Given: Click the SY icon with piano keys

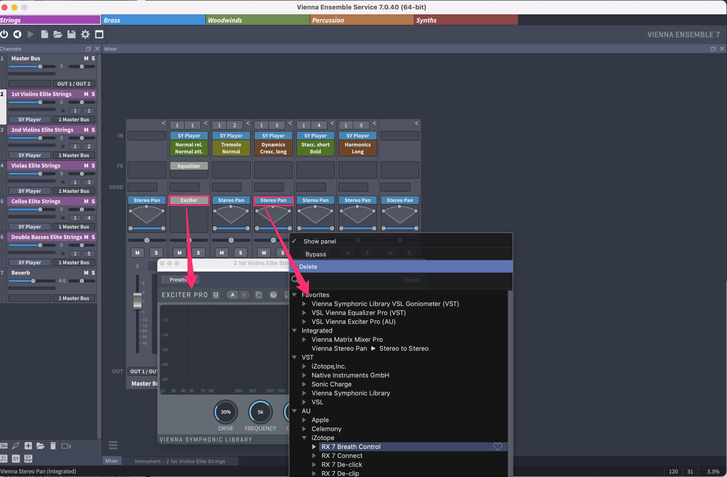Looking at the screenshot, I should [x=28, y=458].
